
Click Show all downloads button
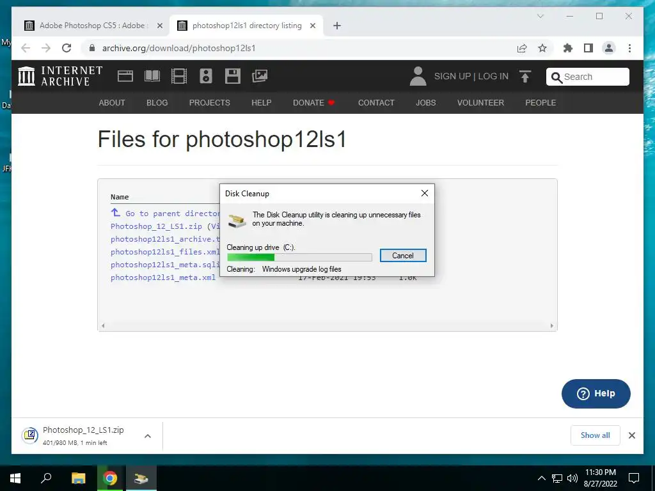[595, 435]
